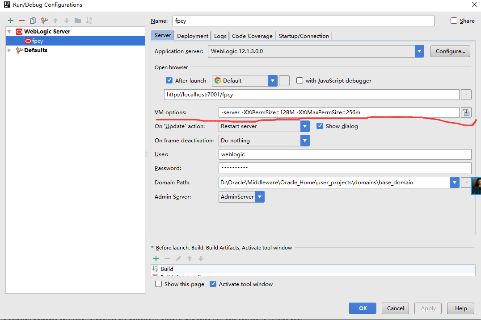Viewport: 481px width, 320px height.
Task: Switch to Startup/Connection tab
Action: pos(304,36)
